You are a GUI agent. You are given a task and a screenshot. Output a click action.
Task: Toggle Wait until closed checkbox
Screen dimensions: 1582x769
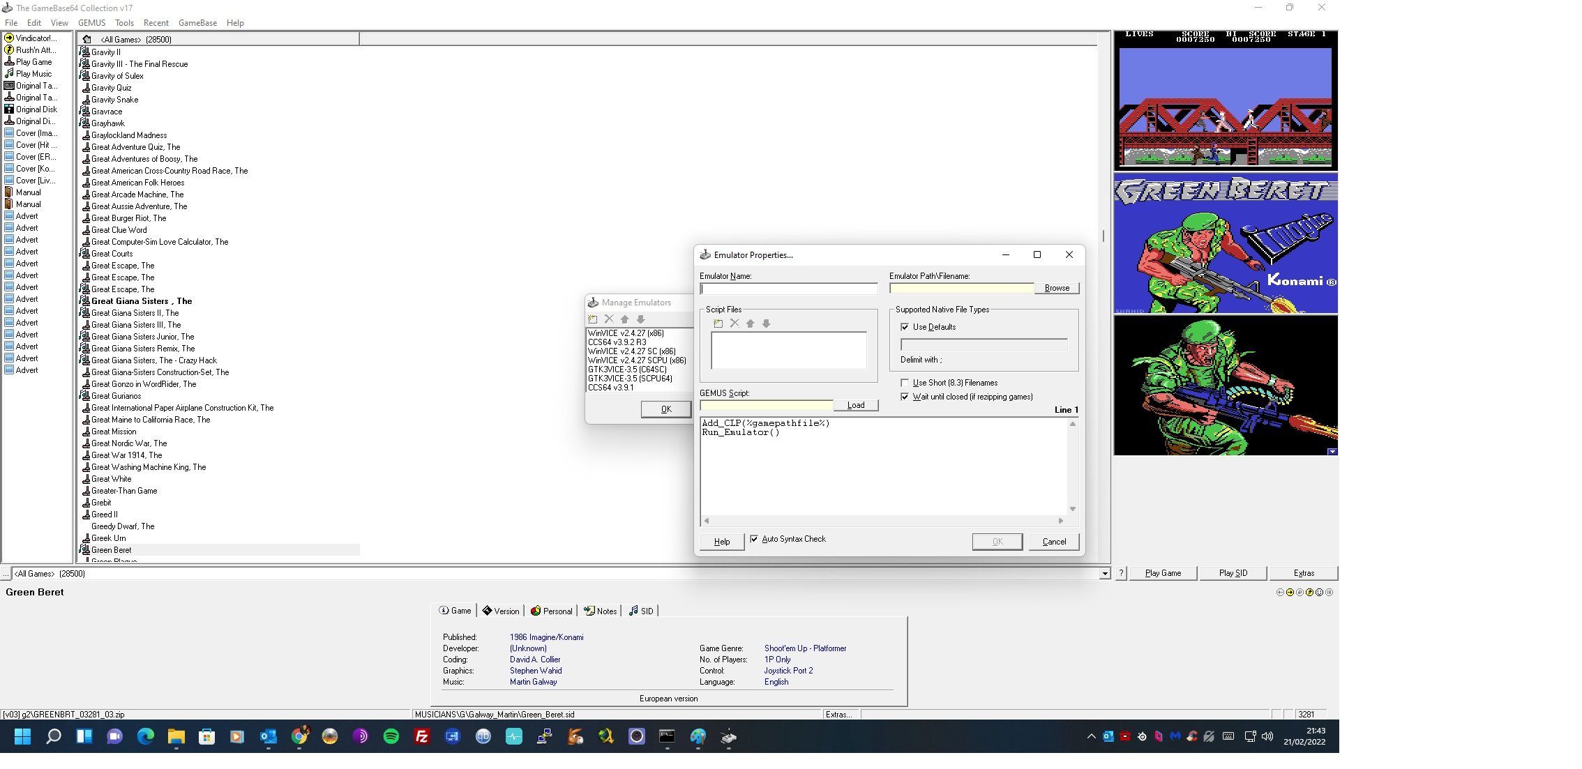905,397
